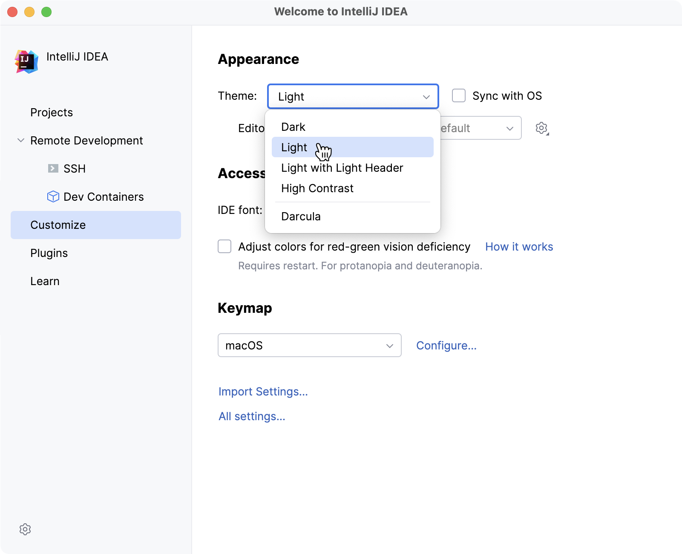The height and width of the screenshot is (554, 682).
Task: Choose the High Contrast theme
Action: point(353,188)
